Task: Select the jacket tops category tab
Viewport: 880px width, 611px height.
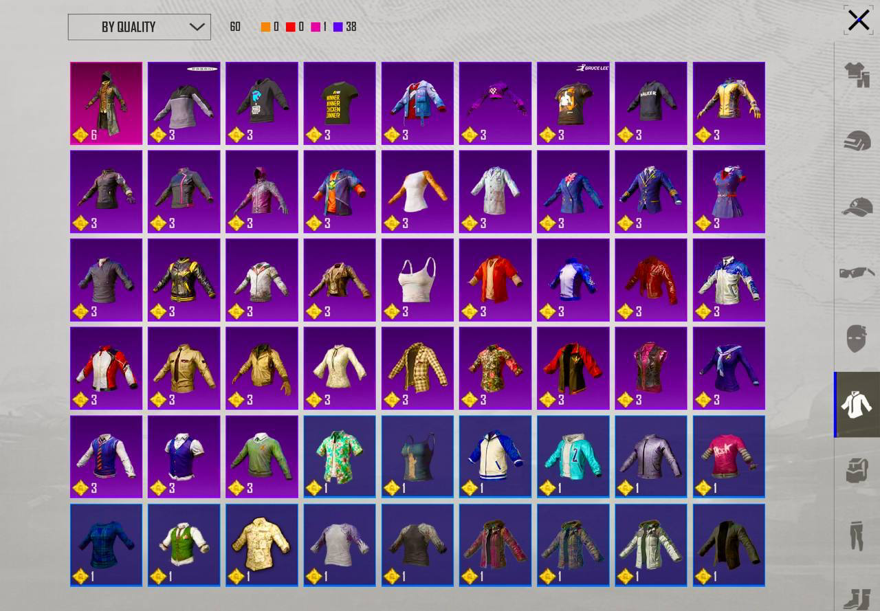Action: pyautogui.click(x=857, y=405)
